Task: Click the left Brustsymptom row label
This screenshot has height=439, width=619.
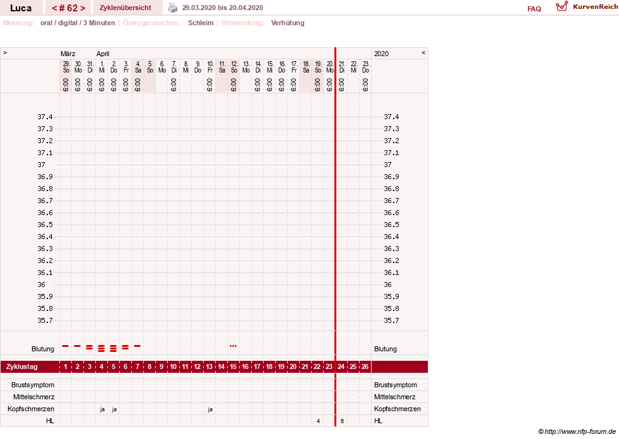Action: [33, 385]
